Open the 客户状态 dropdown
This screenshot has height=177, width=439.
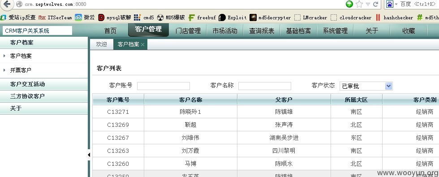click(366, 86)
